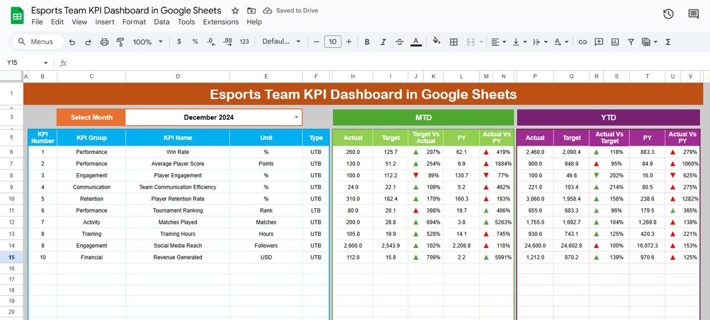Image resolution: width=710 pixels, height=320 pixels.
Task: Expand the Name box dropdown arrow
Action: [x=45, y=63]
